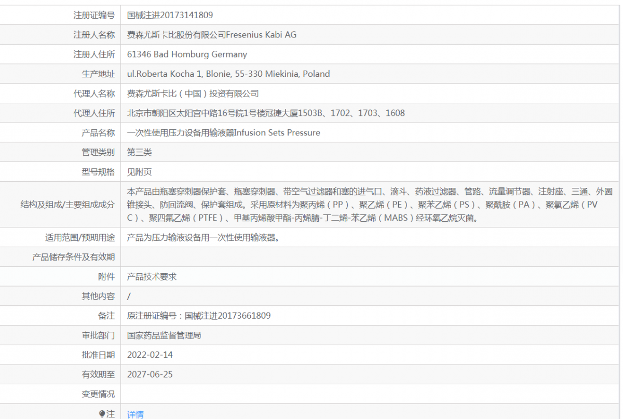This screenshot has width=623, height=419.
Task: Open the 详情 link in 注 row
Action: coord(136,414)
